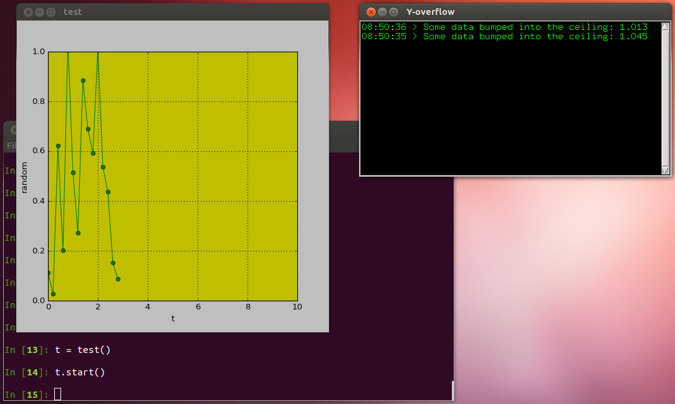
Task: Click the x-axis label t
Action: [x=173, y=319]
